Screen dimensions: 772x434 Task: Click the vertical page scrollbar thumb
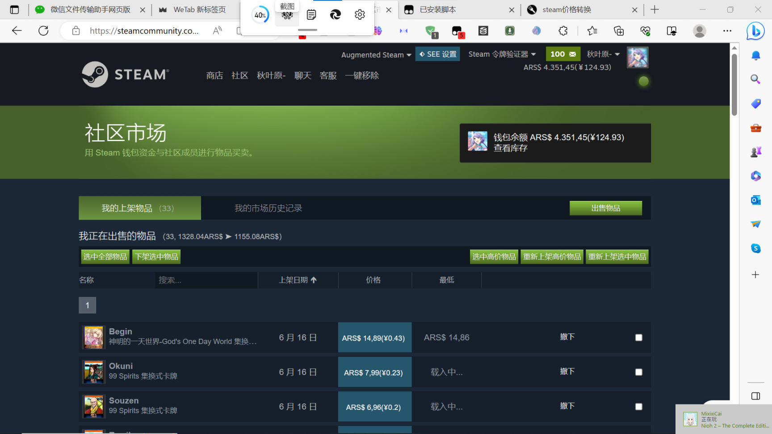pos(734,85)
